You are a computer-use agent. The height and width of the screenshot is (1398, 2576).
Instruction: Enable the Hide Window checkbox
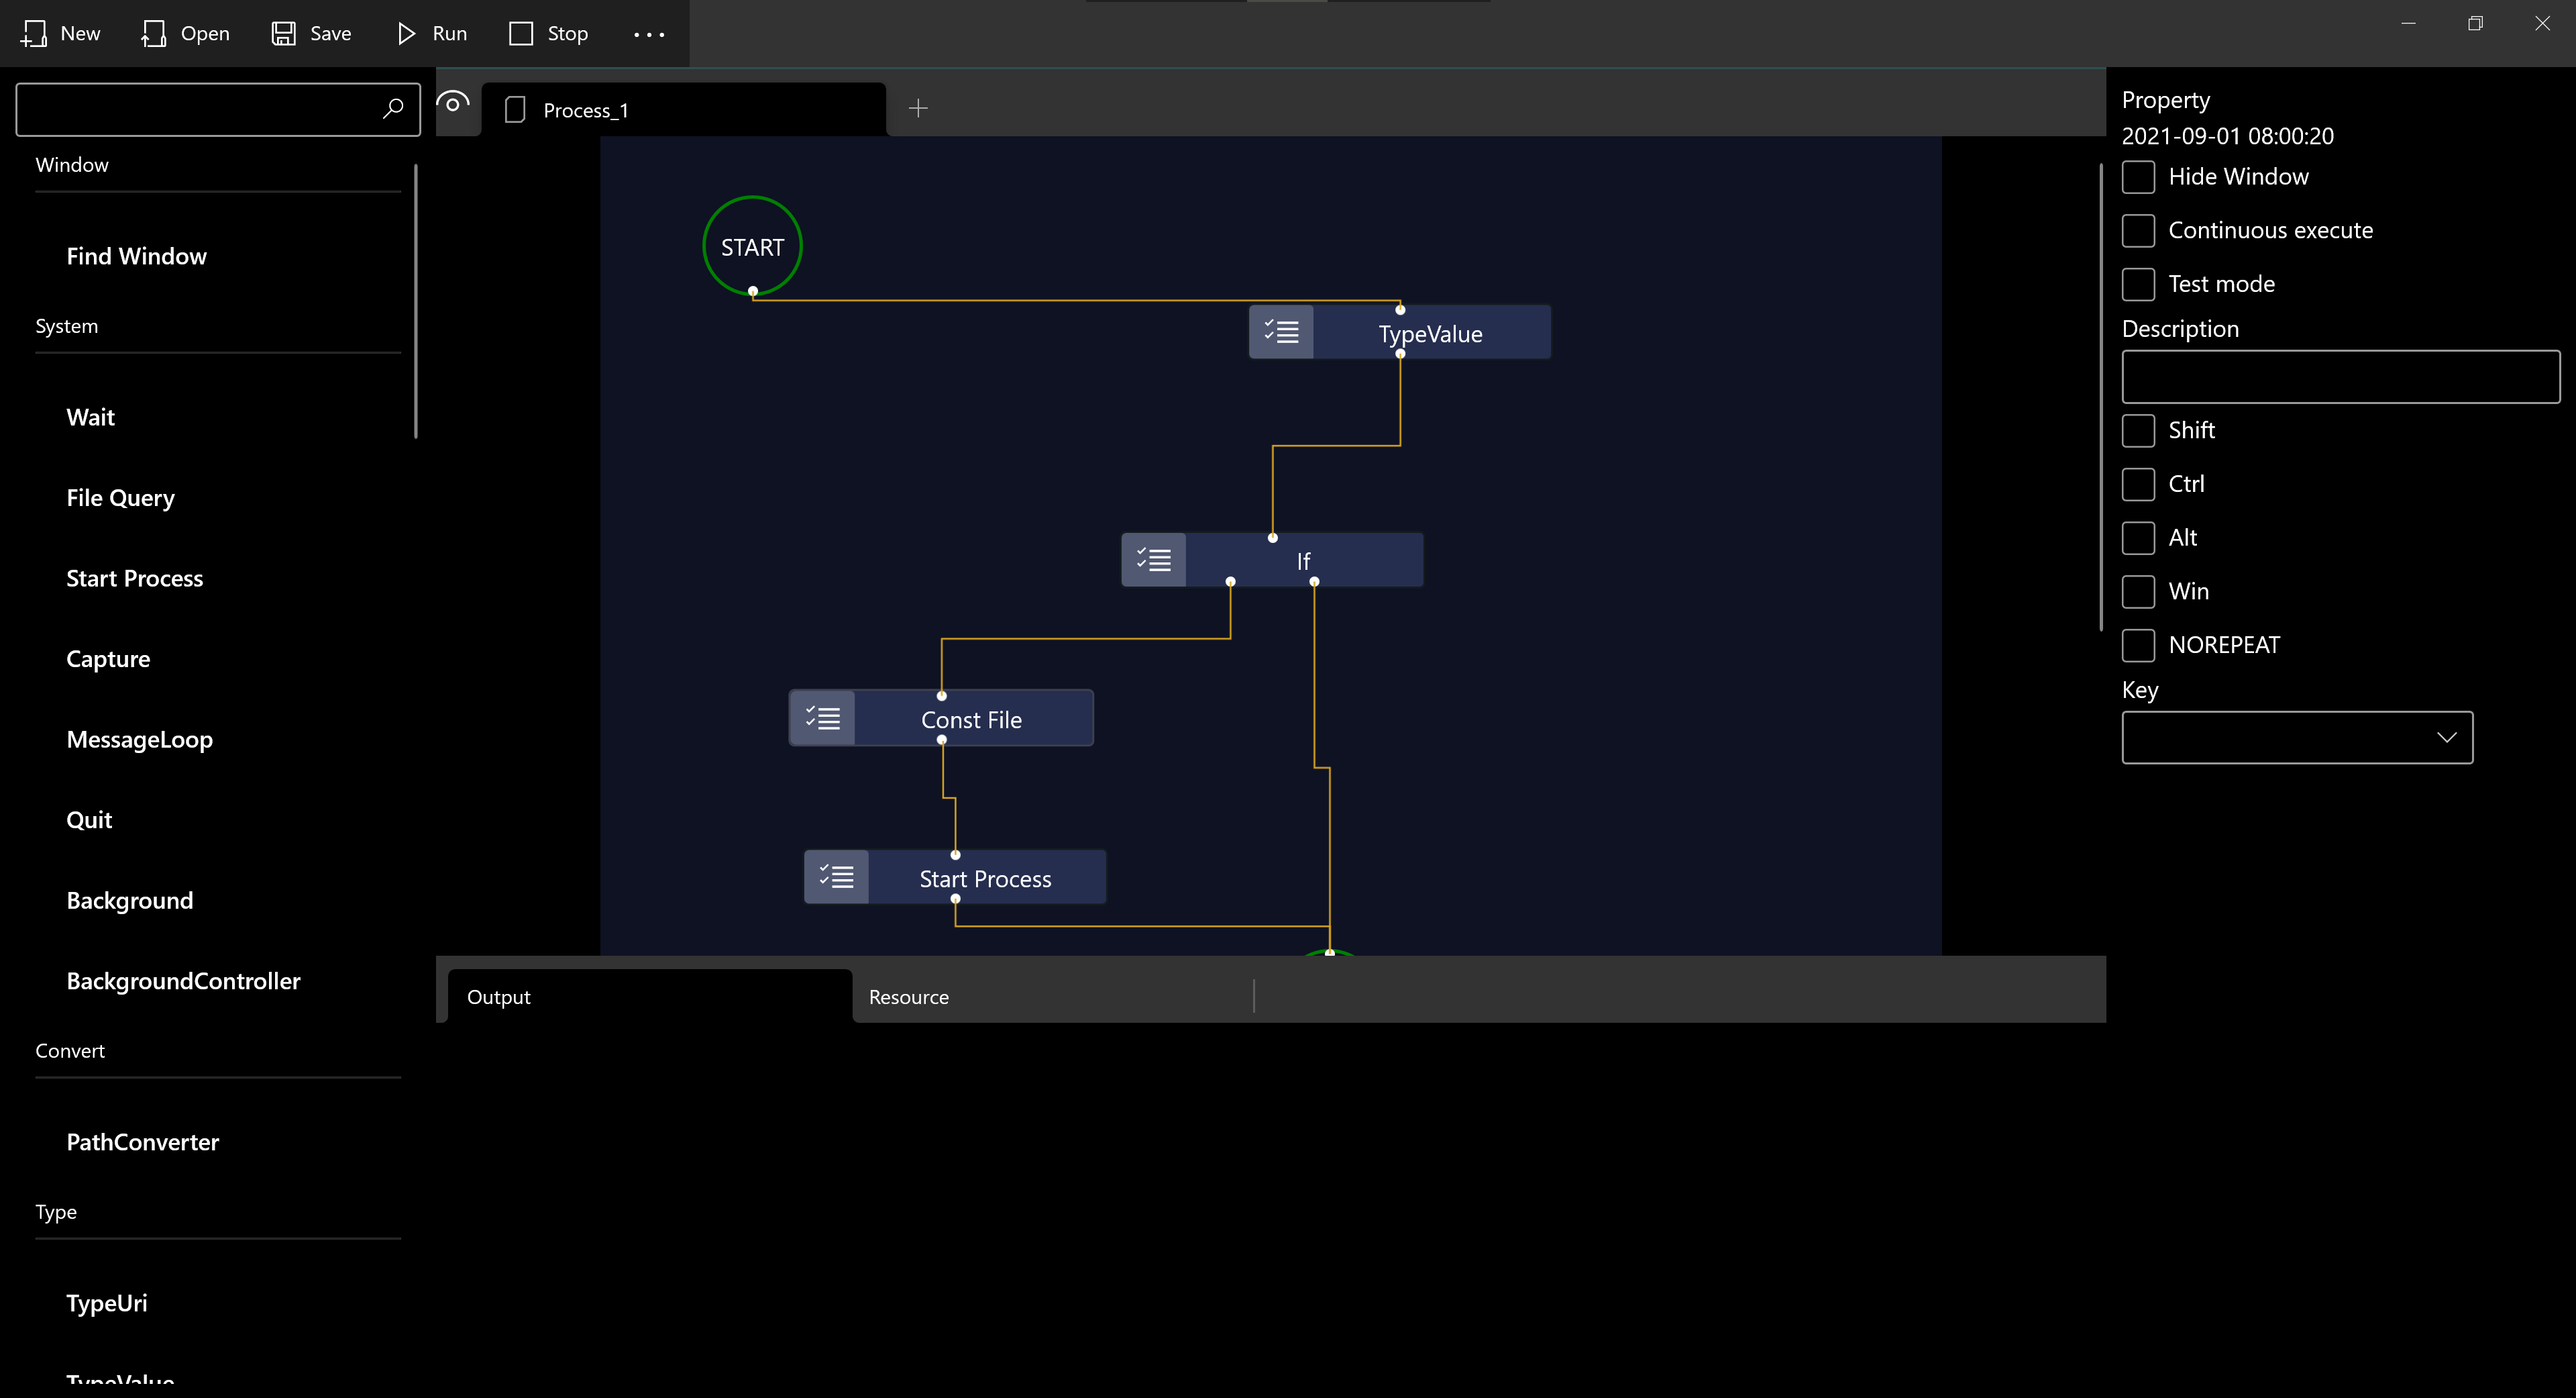(2138, 176)
